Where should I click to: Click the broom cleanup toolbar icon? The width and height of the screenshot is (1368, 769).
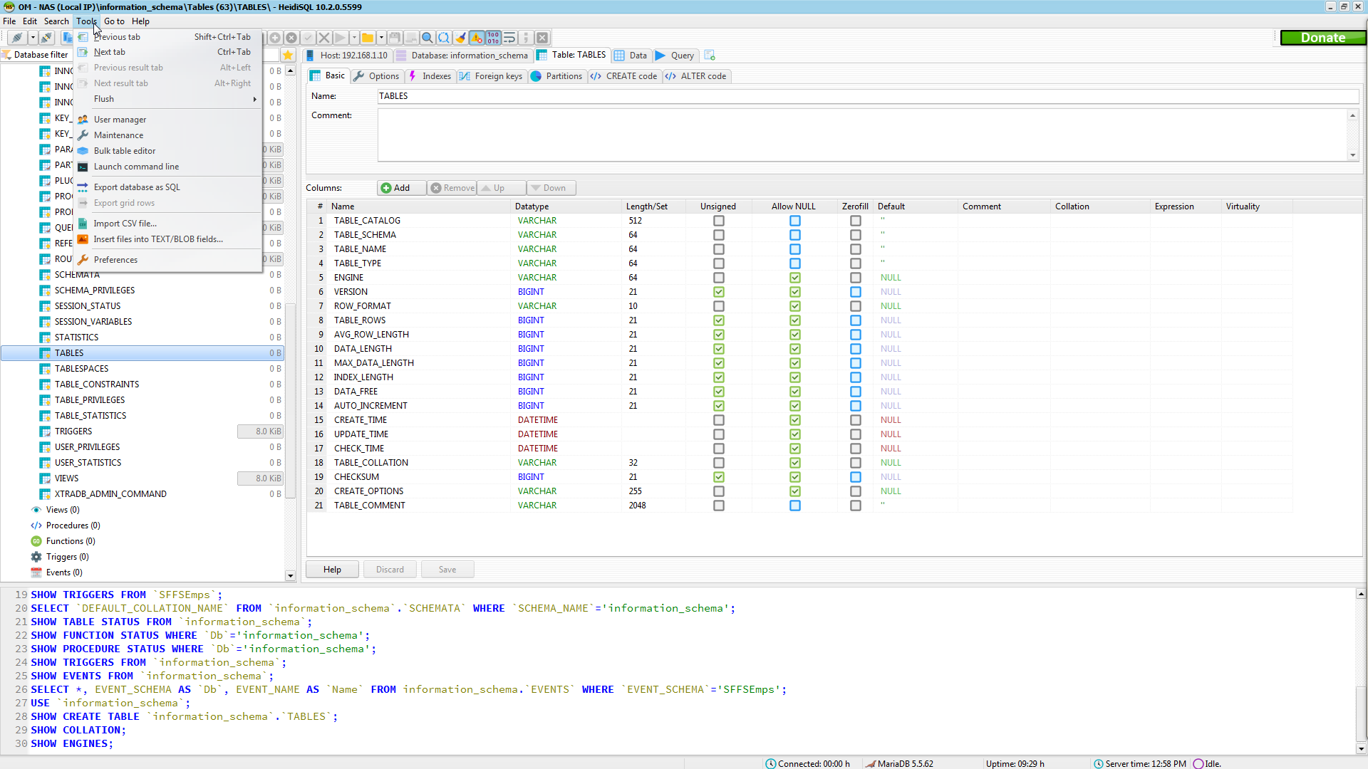pos(460,38)
